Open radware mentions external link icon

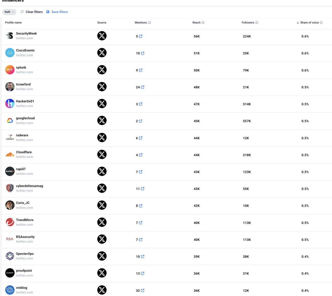(x=141, y=138)
